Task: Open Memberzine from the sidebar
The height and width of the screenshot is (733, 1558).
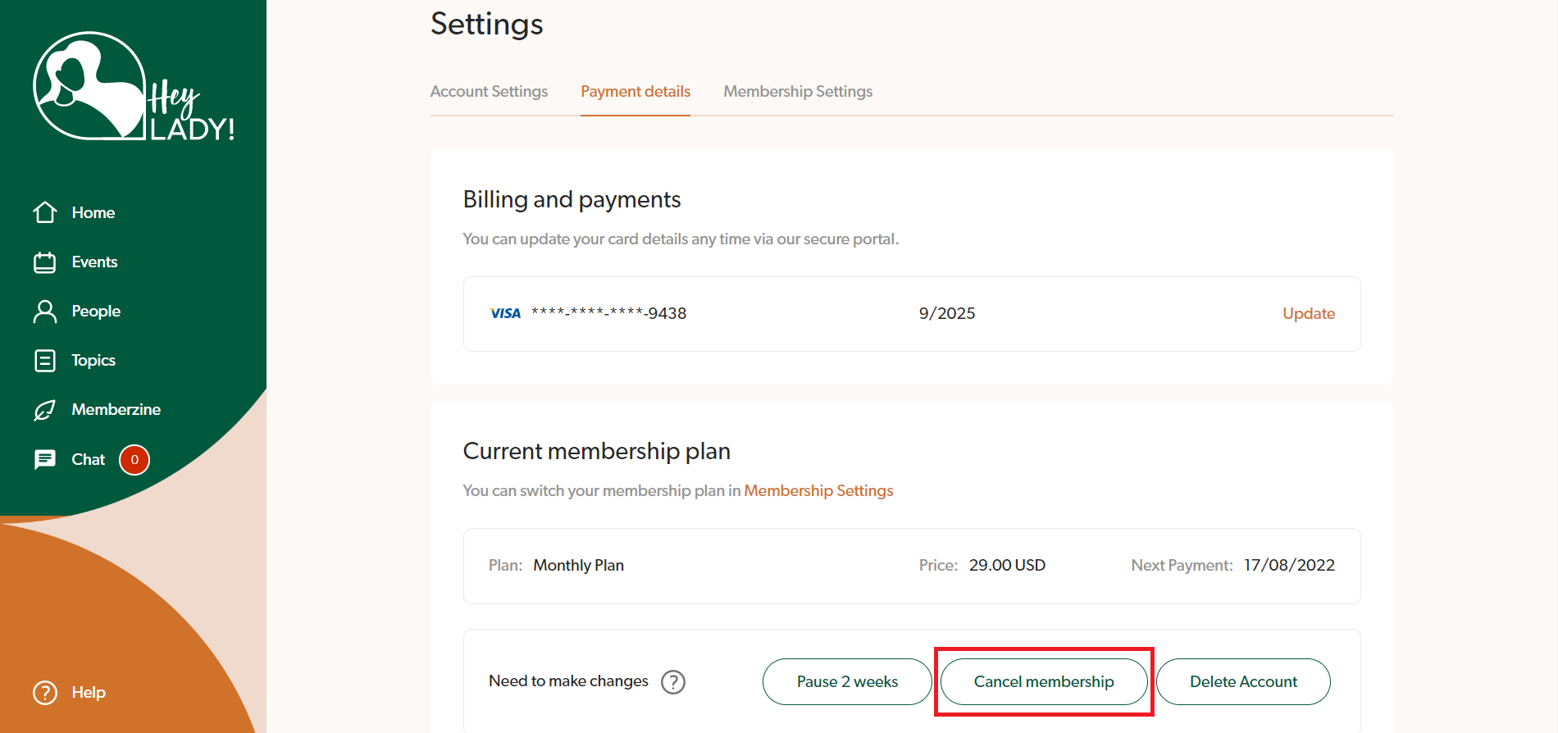Action: 116,409
